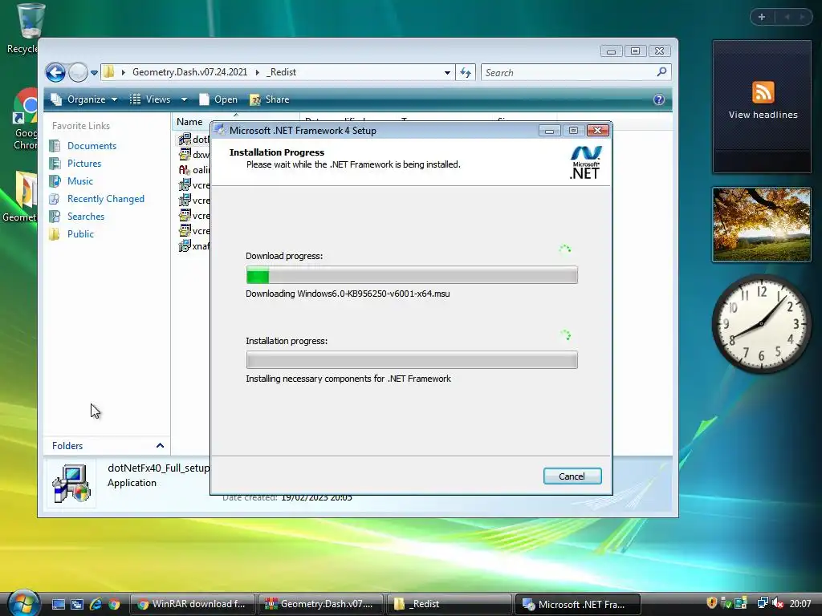Click the Cancel button in .NET Setup

(572, 476)
